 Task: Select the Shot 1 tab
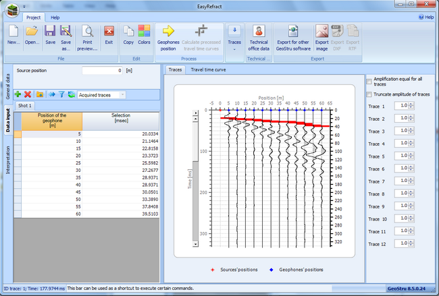[24, 106]
